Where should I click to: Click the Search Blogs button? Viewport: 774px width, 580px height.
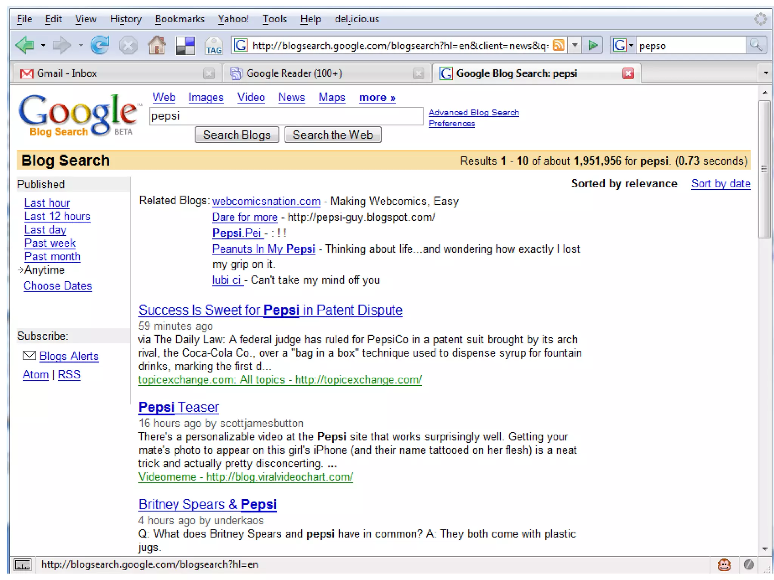pyautogui.click(x=237, y=135)
